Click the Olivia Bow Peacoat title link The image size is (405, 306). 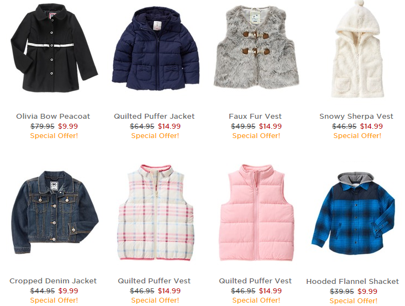53,116
